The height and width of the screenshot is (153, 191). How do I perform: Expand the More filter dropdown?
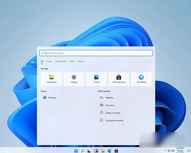(81, 61)
